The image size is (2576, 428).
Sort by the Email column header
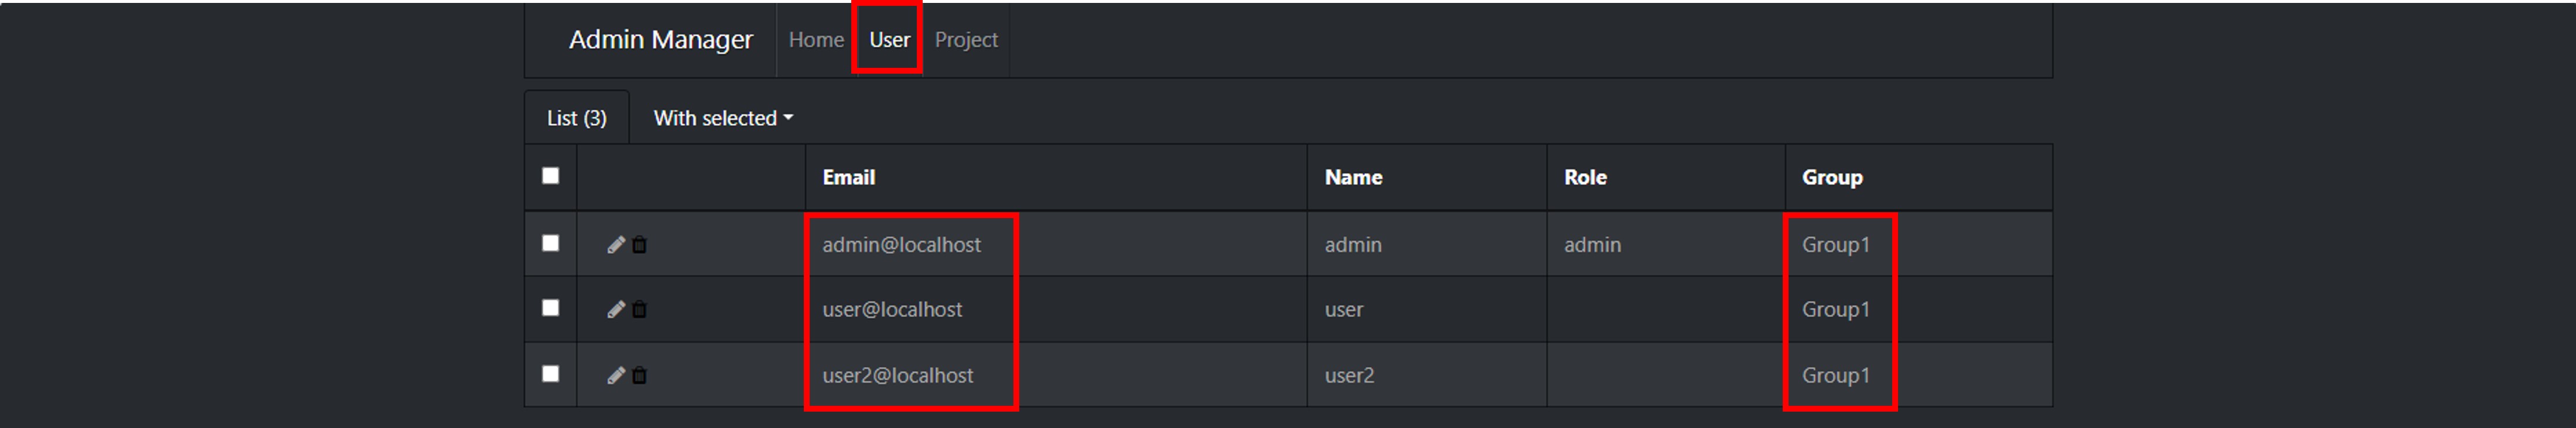pyautogui.click(x=849, y=178)
